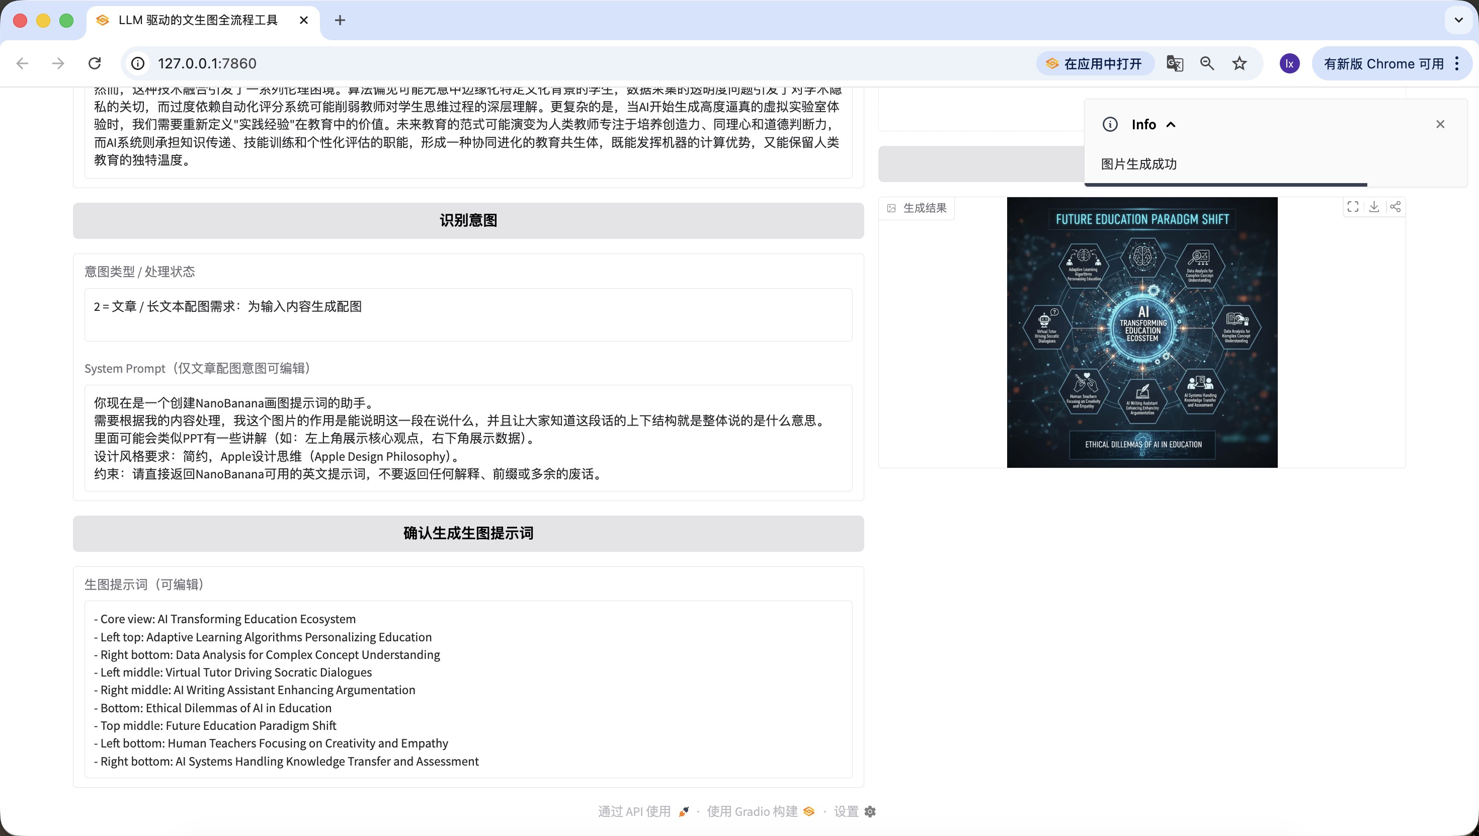Click the Google Translate page icon
Viewport: 1479px width, 836px height.
[x=1175, y=63]
